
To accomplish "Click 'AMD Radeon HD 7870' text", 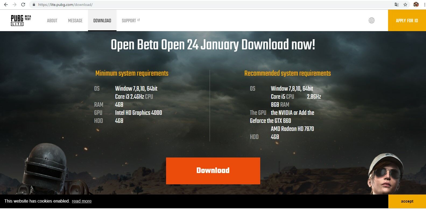I will pyautogui.click(x=293, y=129).
